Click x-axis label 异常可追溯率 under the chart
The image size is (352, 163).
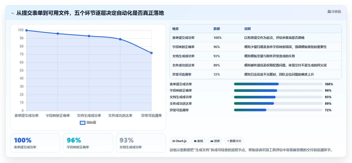151,115
